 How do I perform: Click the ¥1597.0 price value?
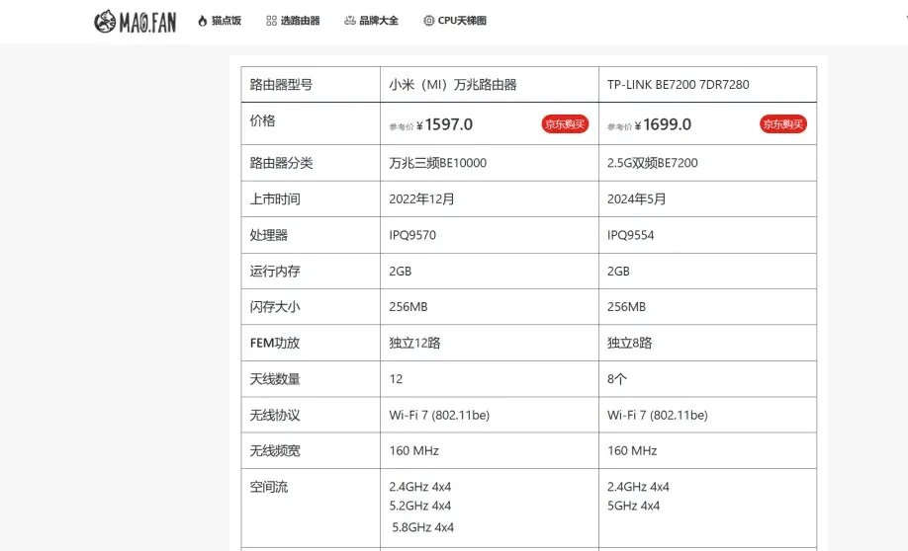pos(444,124)
